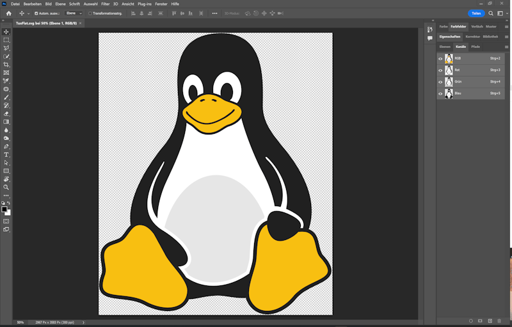
Task: Open the Filter menu
Action: [105, 4]
